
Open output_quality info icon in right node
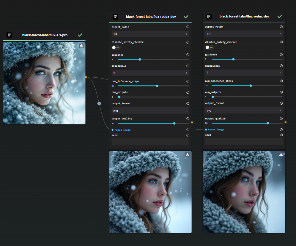pyautogui.click(x=281, y=118)
